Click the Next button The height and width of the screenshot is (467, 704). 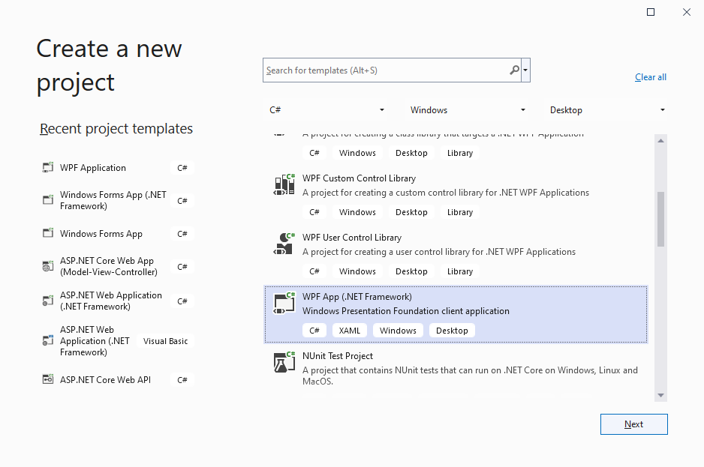tap(634, 424)
